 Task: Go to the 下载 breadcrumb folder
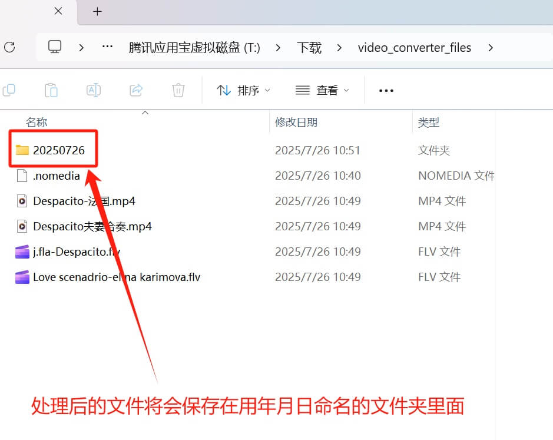tap(309, 48)
